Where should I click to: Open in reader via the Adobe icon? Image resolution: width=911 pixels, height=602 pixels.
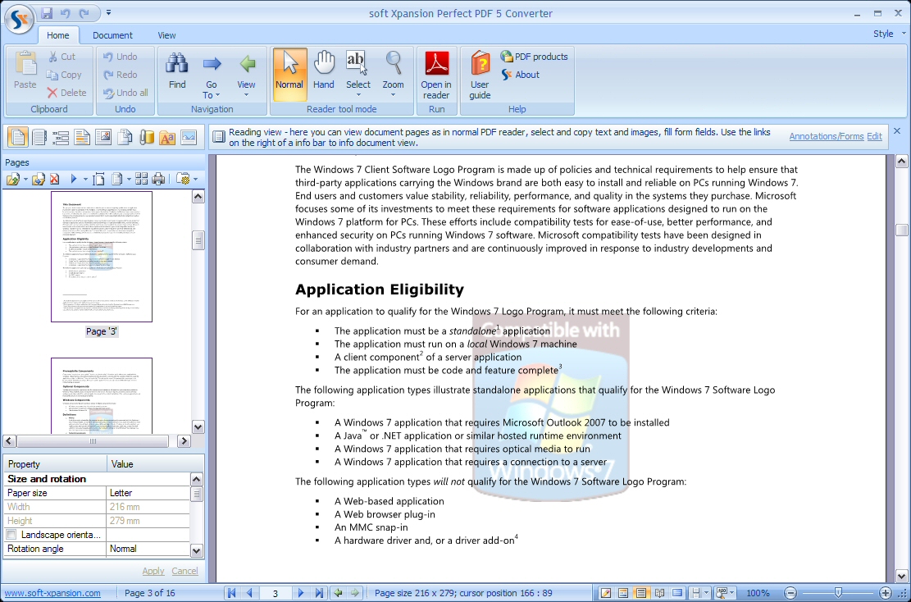(x=436, y=75)
